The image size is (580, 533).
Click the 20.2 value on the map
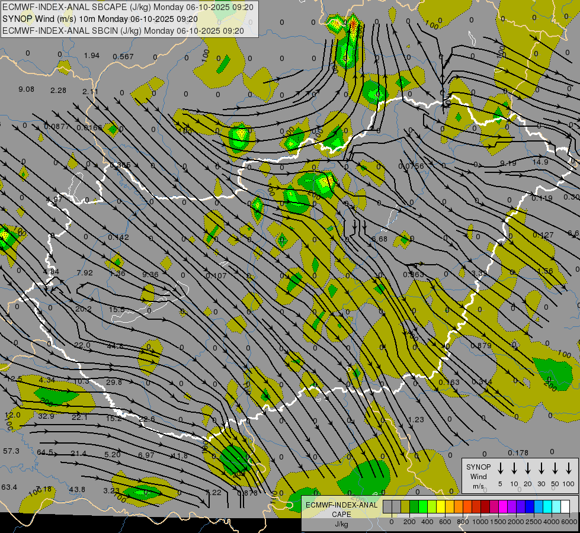pos(83,309)
